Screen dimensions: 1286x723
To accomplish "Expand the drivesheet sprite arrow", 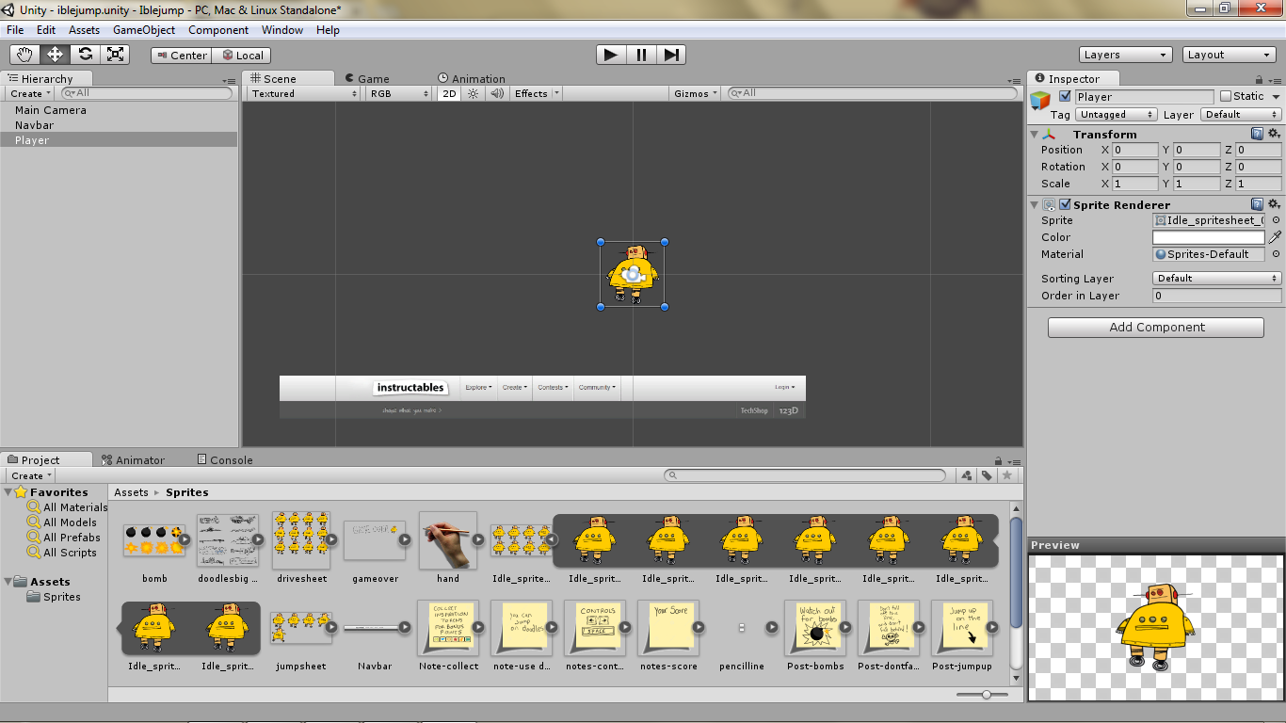I will [x=331, y=539].
